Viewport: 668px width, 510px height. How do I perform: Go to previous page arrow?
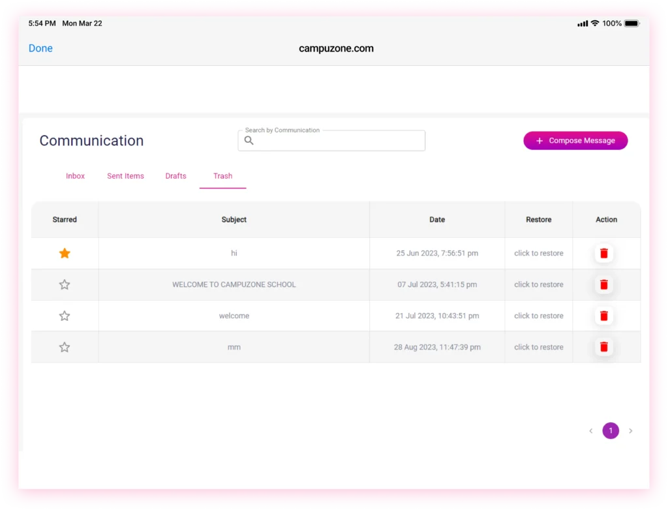click(591, 431)
